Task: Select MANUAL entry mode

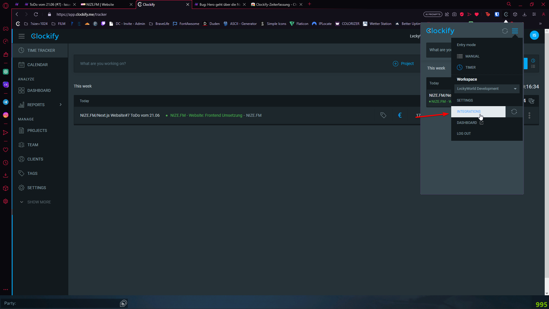Action: pyautogui.click(x=472, y=56)
